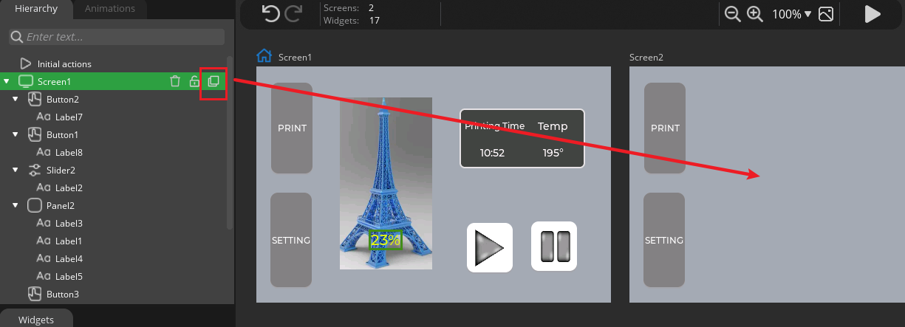
Task: Click the pause button widget on canvas
Action: (x=554, y=247)
